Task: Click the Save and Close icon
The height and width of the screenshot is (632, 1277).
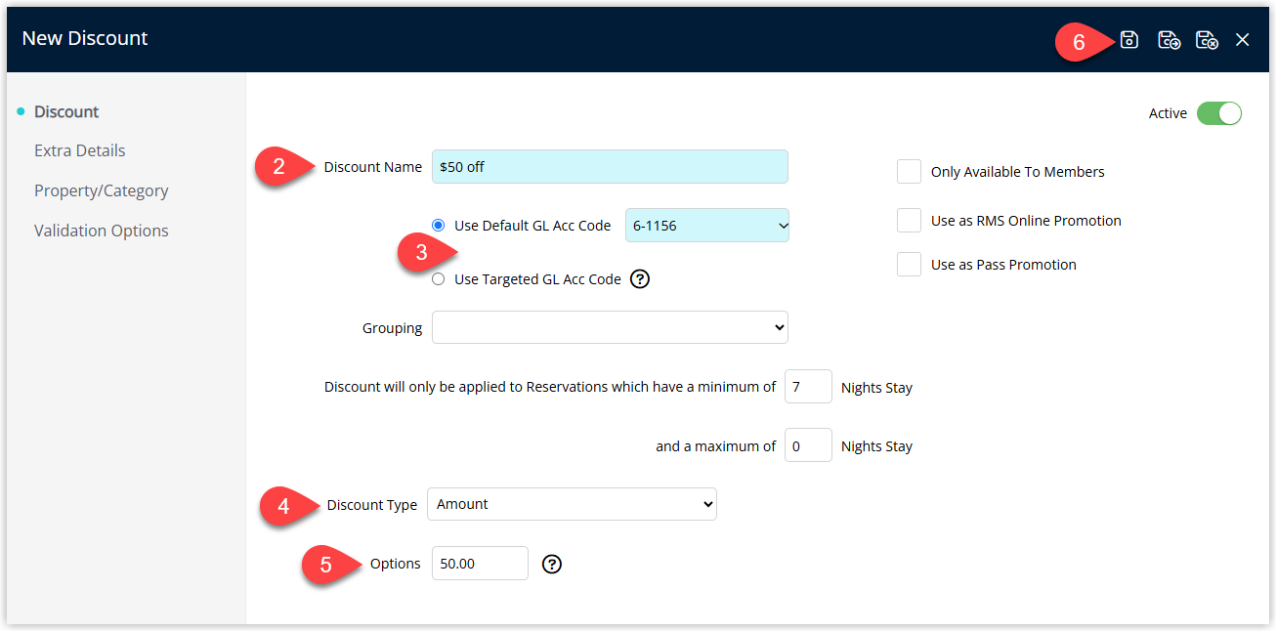Action: coord(1207,40)
